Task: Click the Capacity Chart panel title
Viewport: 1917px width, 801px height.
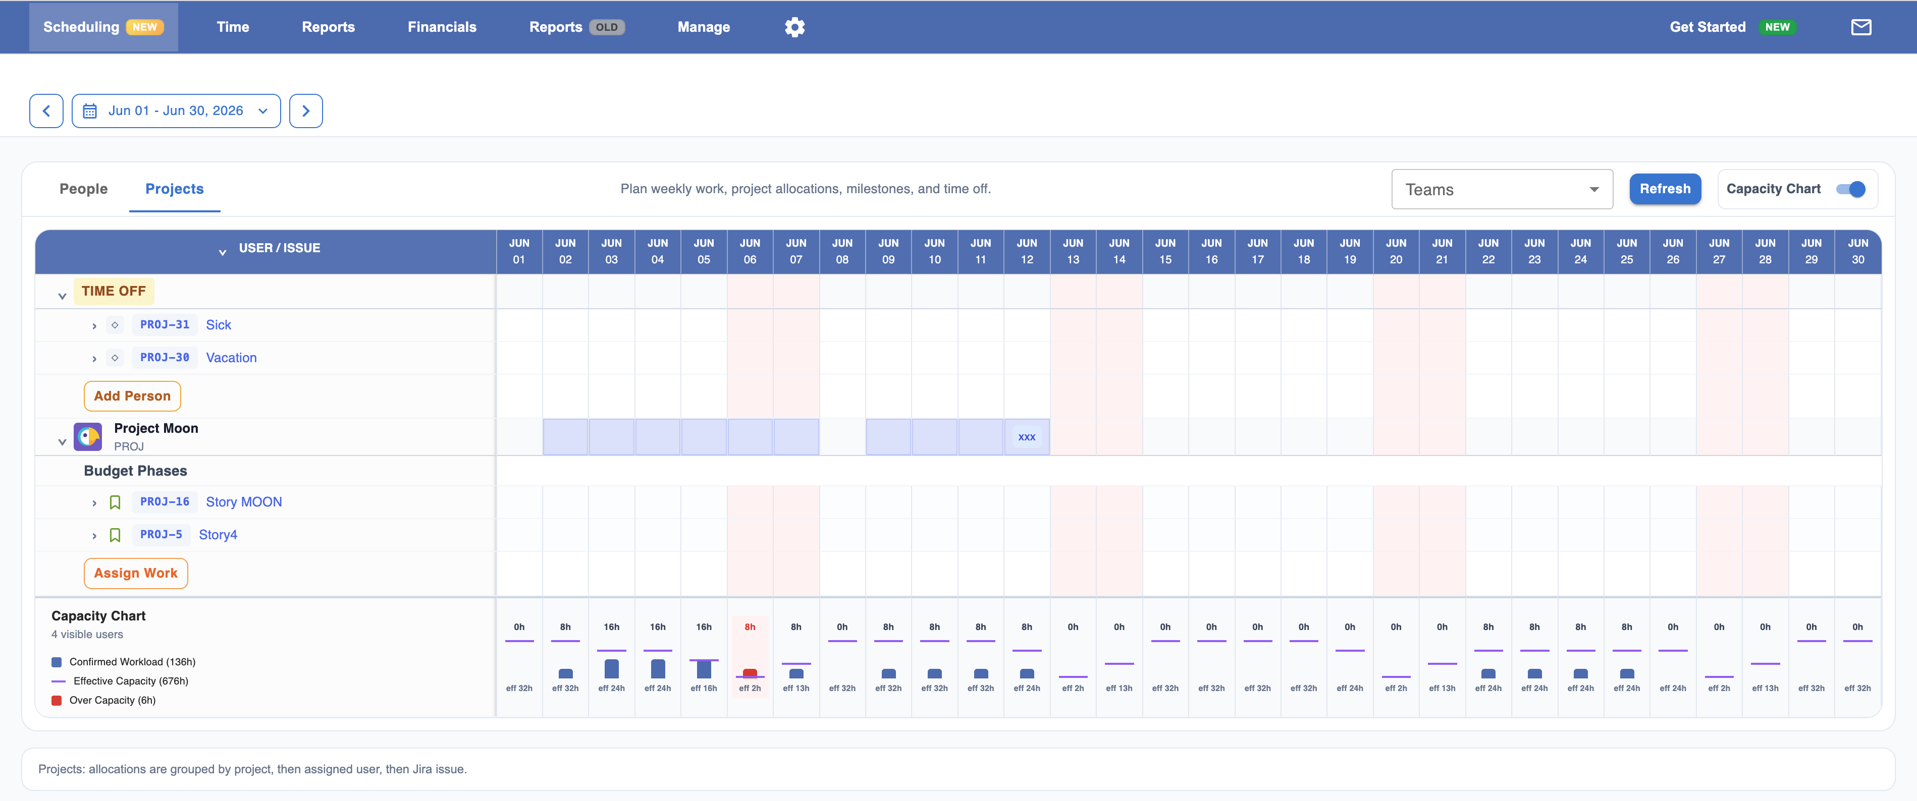Action: 98,616
